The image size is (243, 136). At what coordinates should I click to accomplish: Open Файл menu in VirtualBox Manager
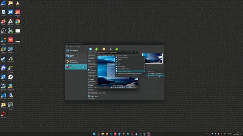67,46
